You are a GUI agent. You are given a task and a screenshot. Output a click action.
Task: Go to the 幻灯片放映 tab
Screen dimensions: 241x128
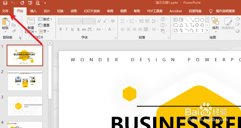click(x=92, y=11)
